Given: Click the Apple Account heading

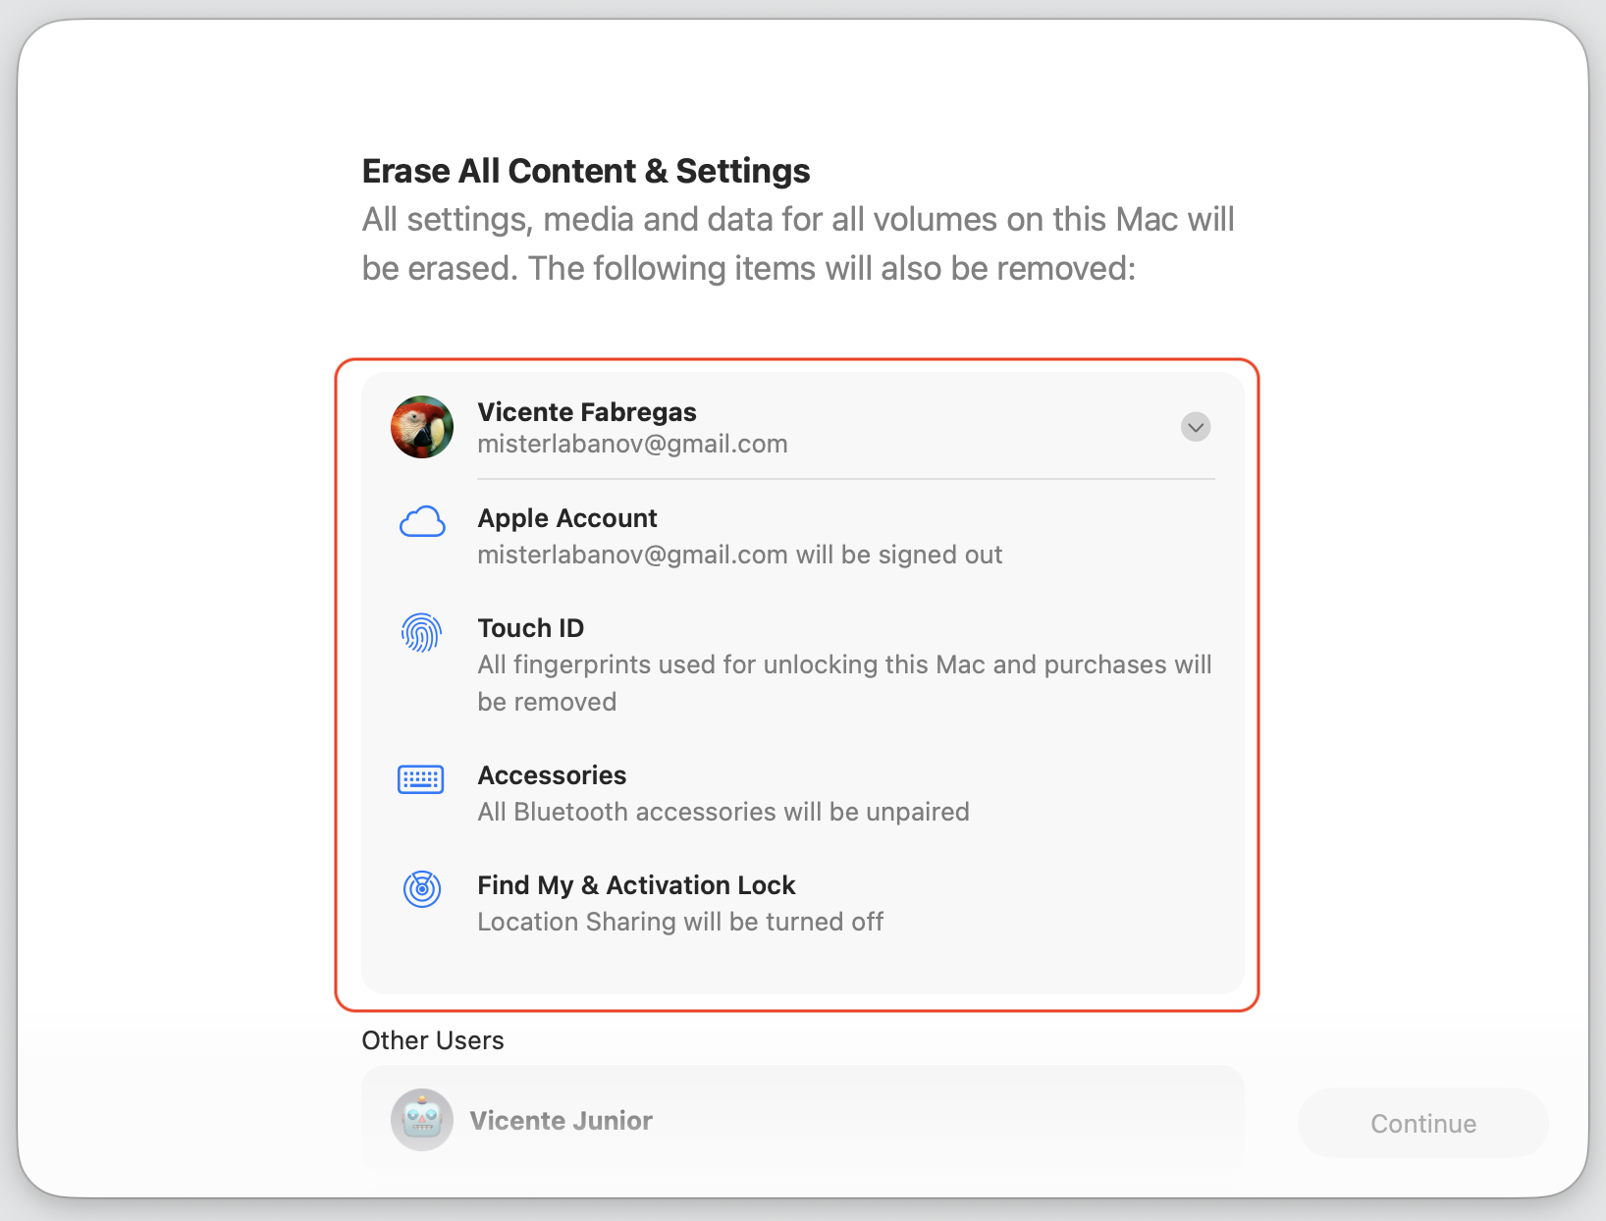Looking at the screenshot, I should 567,518.
